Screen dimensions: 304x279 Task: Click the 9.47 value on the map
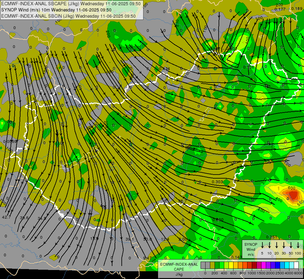pyautogui.click(x=147, y=258)
